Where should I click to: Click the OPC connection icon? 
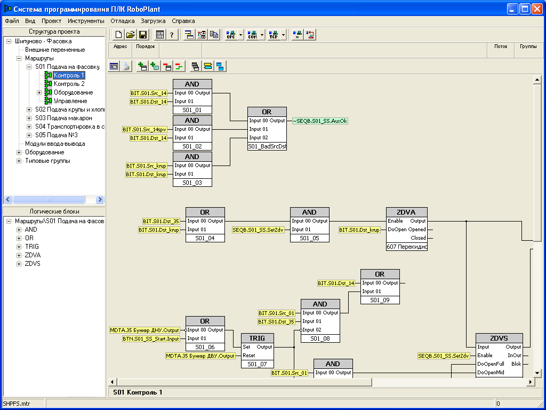(231, 35)
